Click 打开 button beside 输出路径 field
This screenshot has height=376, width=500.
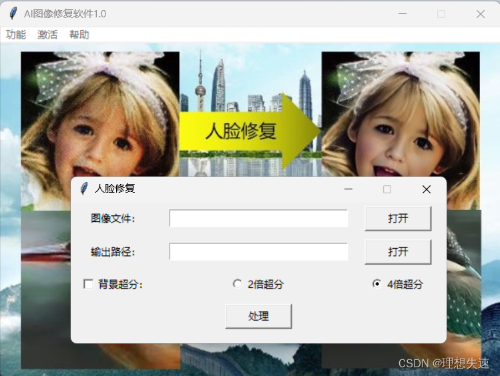[x=398, y=252]
